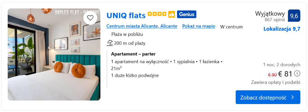Click Lokalizacja 9,7 score
This screenshot has height=112, width=308.
282,29
